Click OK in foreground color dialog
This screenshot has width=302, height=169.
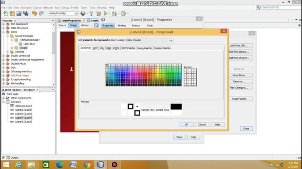point(186,124)
